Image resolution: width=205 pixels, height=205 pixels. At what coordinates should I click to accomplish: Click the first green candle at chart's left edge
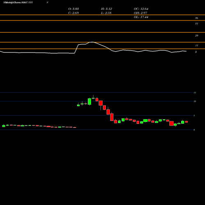[4, 125]
